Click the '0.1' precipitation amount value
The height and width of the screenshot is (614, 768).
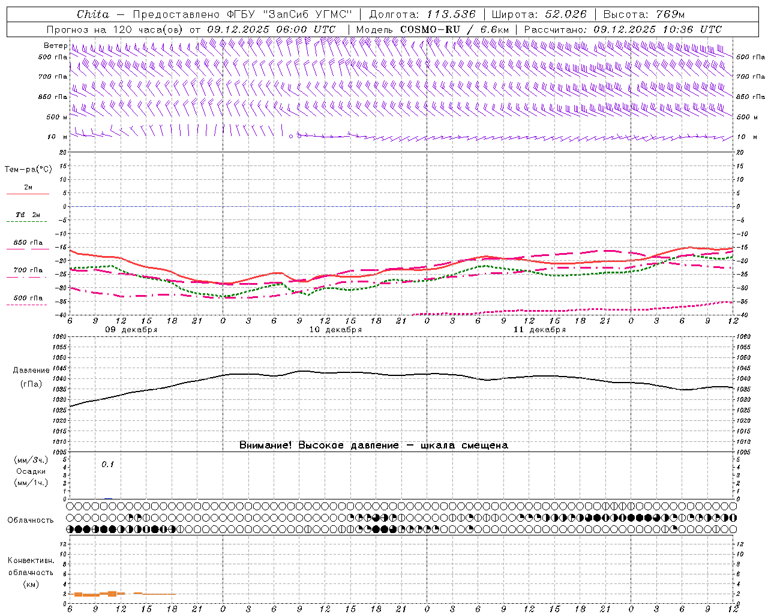[107, 465]
